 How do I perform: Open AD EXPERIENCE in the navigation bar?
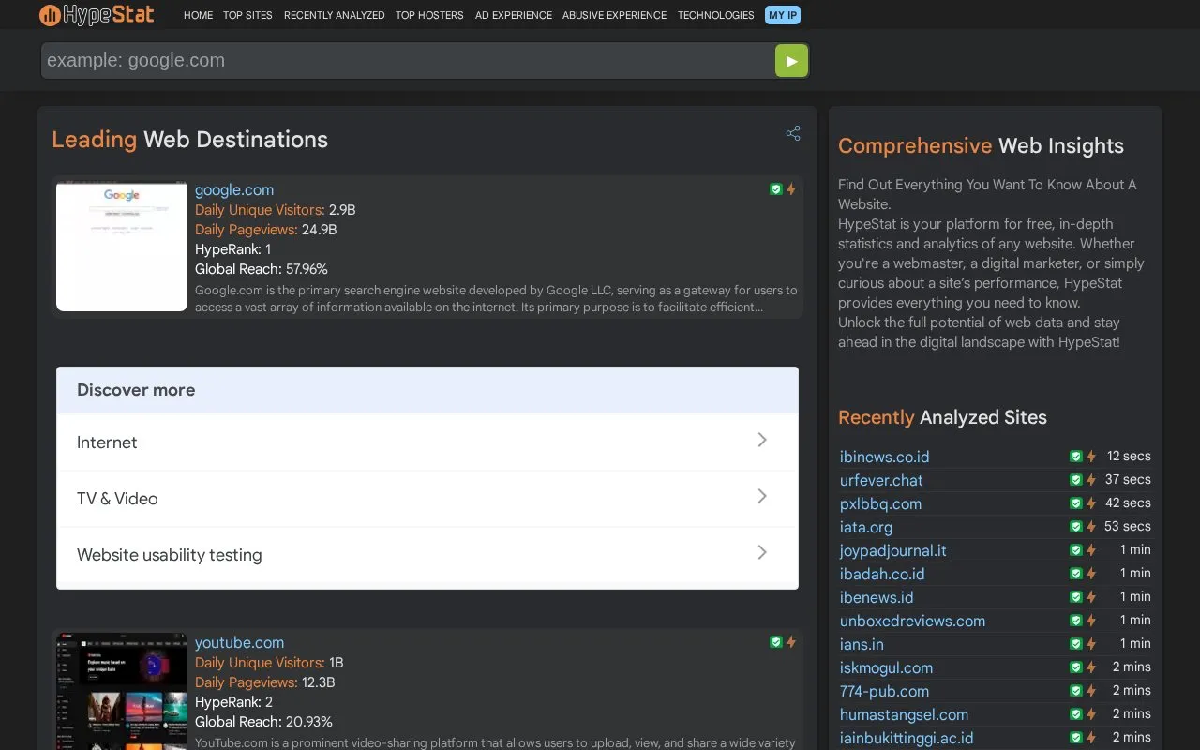pyautogui.click(x=513, y=15)
